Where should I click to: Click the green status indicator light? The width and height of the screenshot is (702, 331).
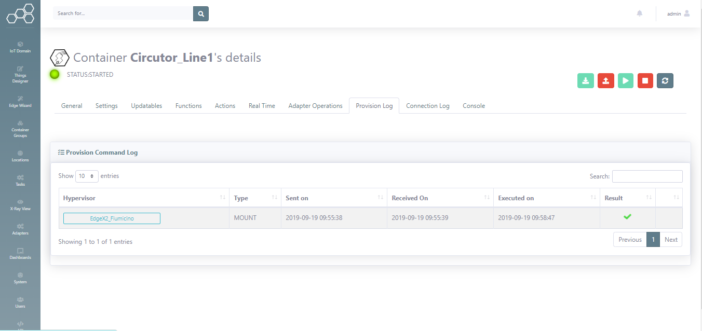[55, 74]
